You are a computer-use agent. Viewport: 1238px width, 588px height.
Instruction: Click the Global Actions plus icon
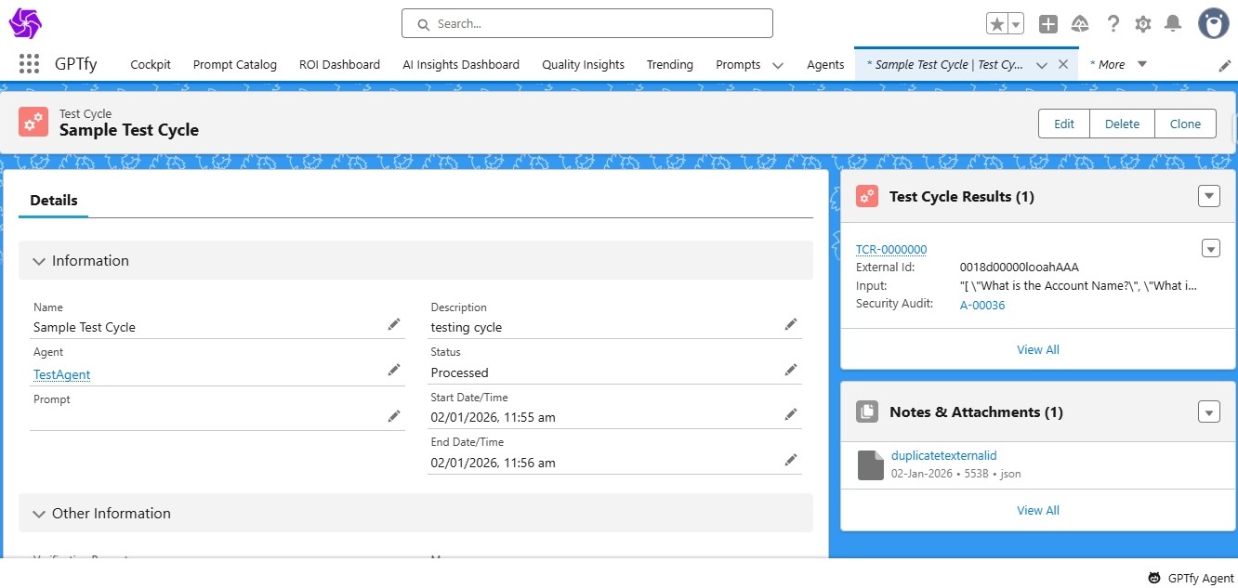click(1048, 24)
